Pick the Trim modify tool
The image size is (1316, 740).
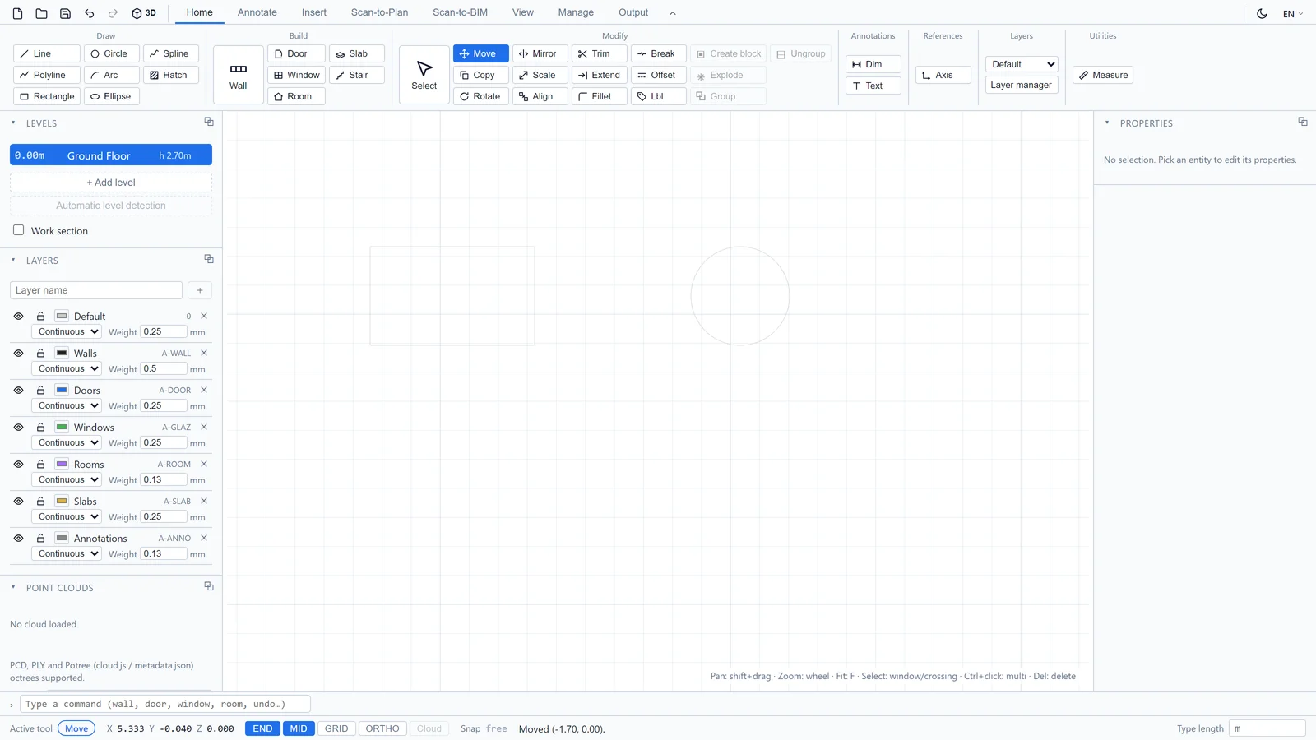pyautogui.click(x=600, y=53)
